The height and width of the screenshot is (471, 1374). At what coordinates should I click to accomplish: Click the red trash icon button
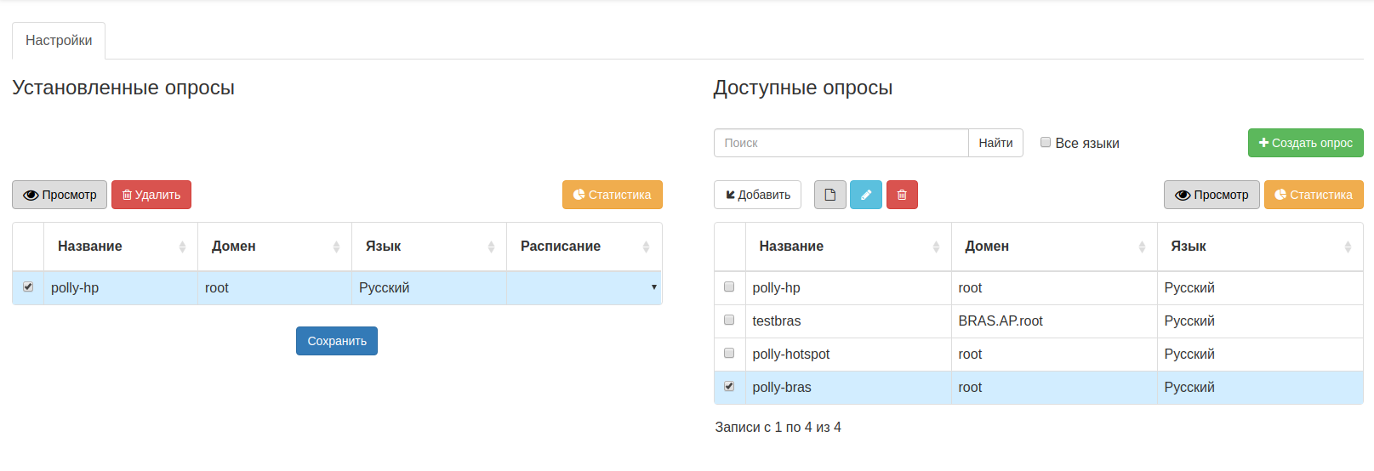902,195
